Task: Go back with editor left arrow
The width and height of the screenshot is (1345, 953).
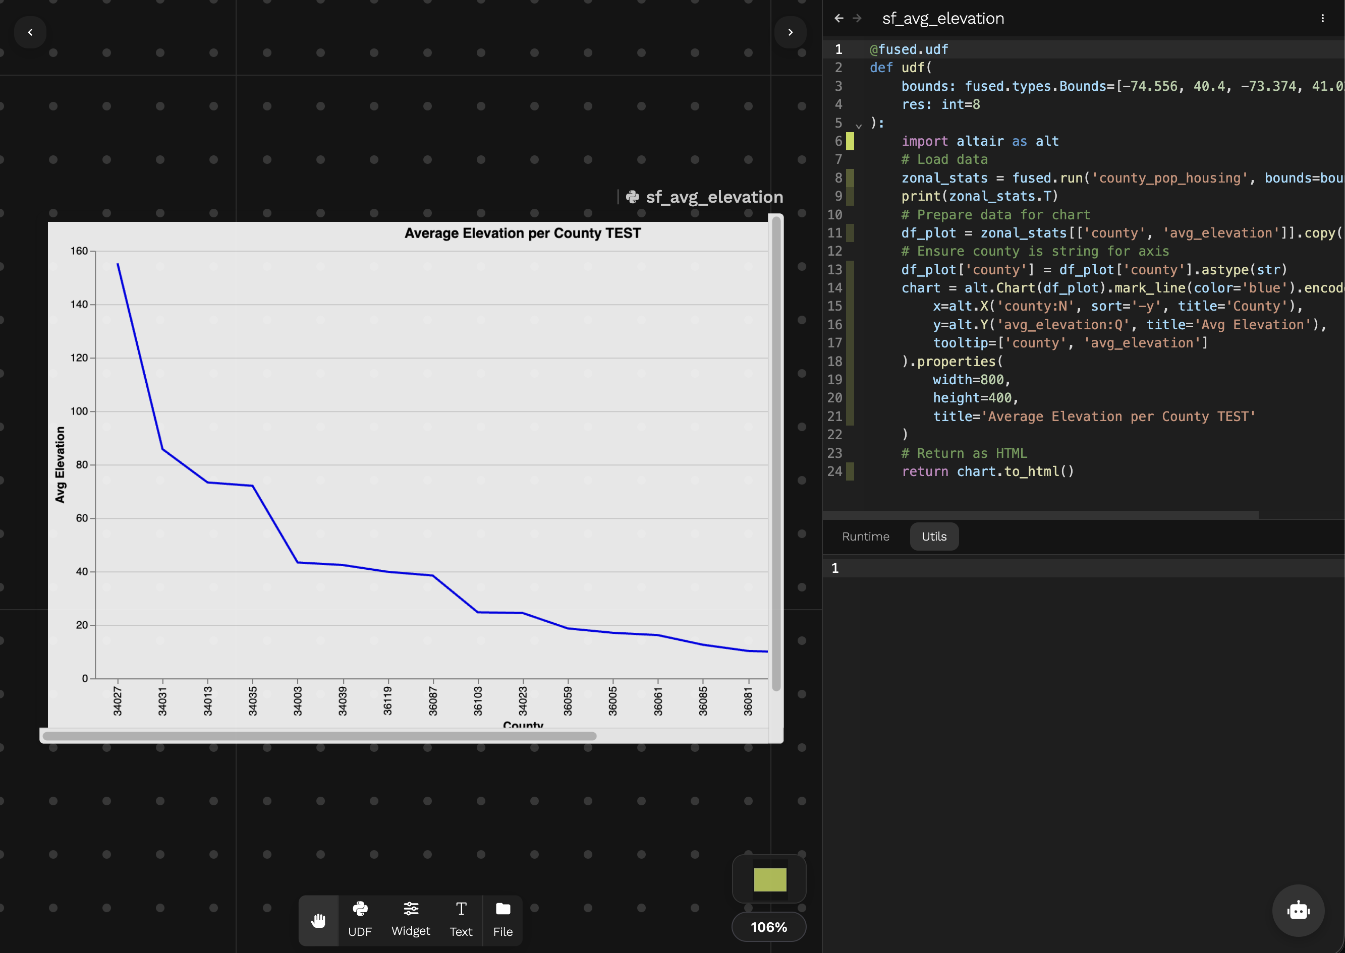Action: click(839, 18)
